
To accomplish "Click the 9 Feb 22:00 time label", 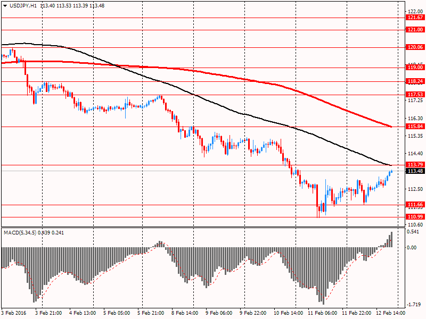I will point(253,313).
